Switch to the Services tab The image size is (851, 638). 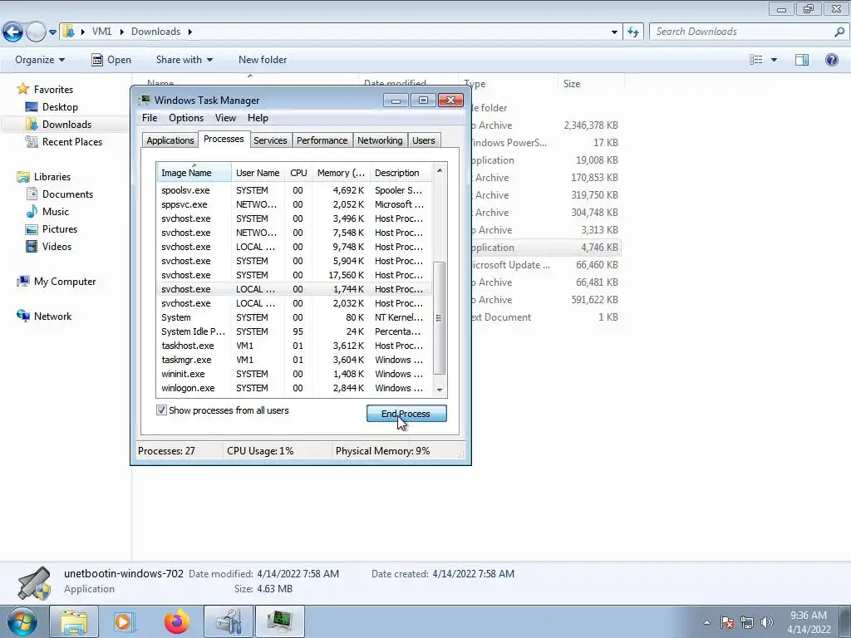pos(270,140)
